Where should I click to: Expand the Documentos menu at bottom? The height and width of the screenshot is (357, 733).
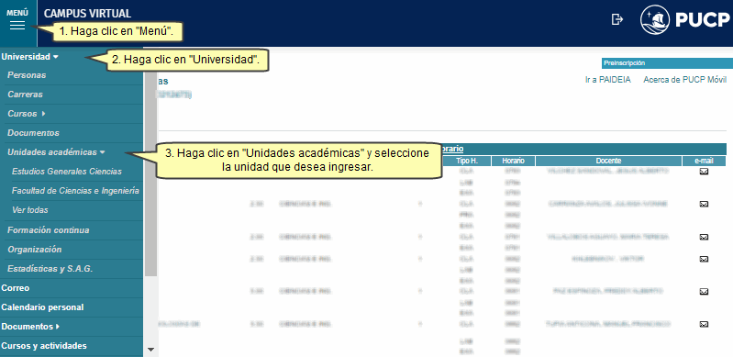pyautogui.click(x=30, y=327)
